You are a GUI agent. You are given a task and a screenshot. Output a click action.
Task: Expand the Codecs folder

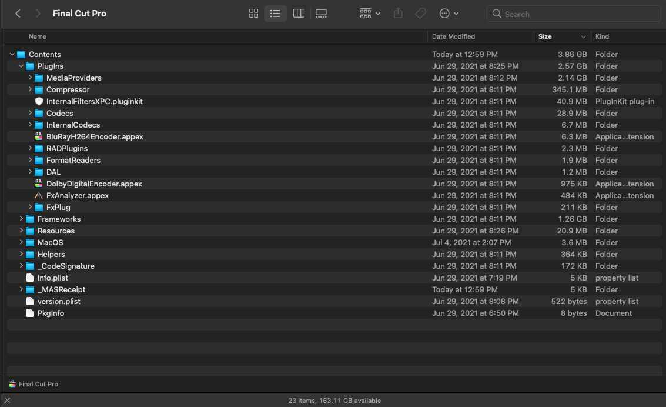pos(30,113)
